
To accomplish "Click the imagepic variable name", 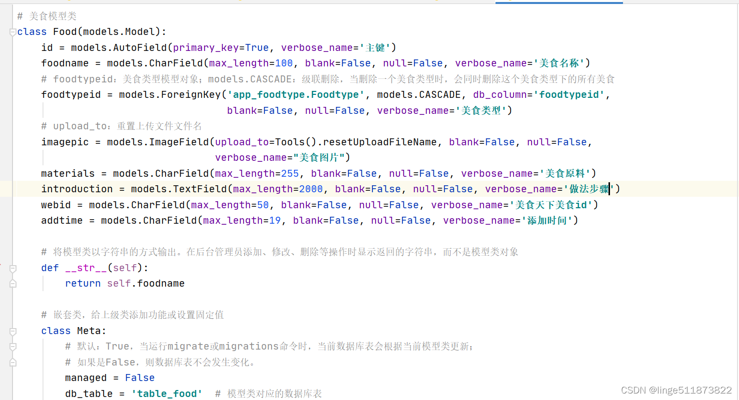I will click(65, 142).
